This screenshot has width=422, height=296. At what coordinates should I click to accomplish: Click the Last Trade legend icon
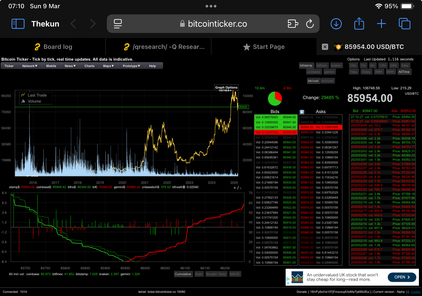[x=23, y=95]
